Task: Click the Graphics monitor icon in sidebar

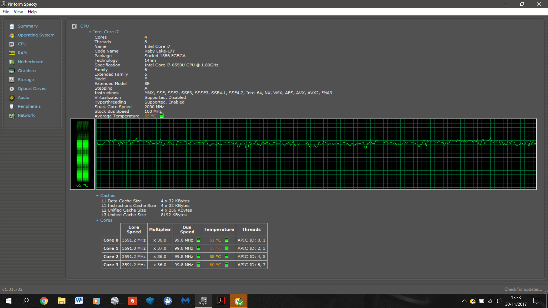Action: (12, 71)
